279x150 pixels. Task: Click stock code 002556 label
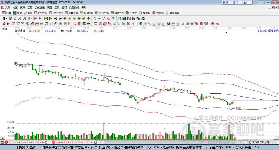262,31
